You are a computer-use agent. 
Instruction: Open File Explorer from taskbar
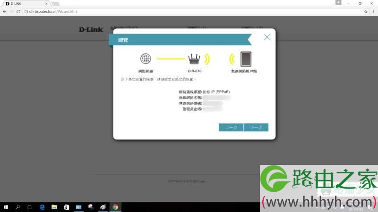tap(54, 207)
